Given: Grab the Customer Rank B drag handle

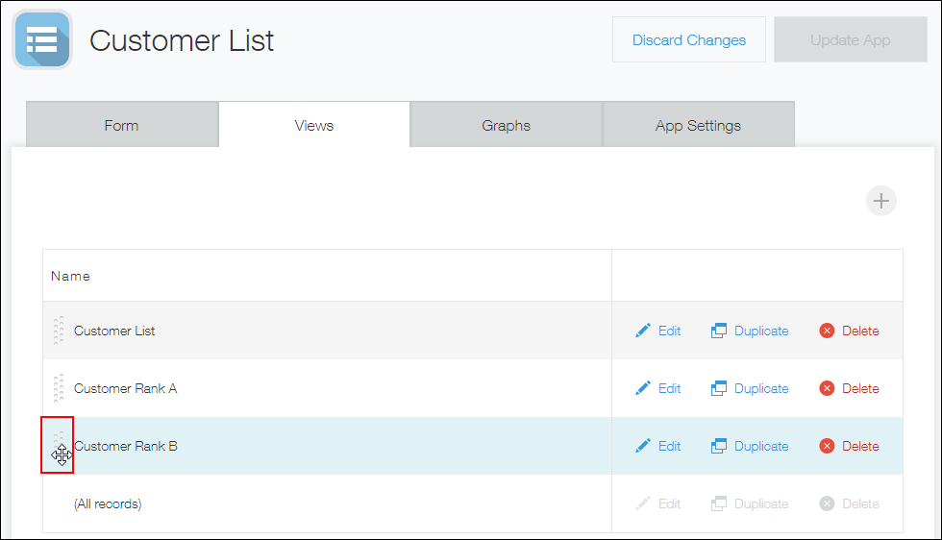Looking at the screenshot, I should click(59, 446).
